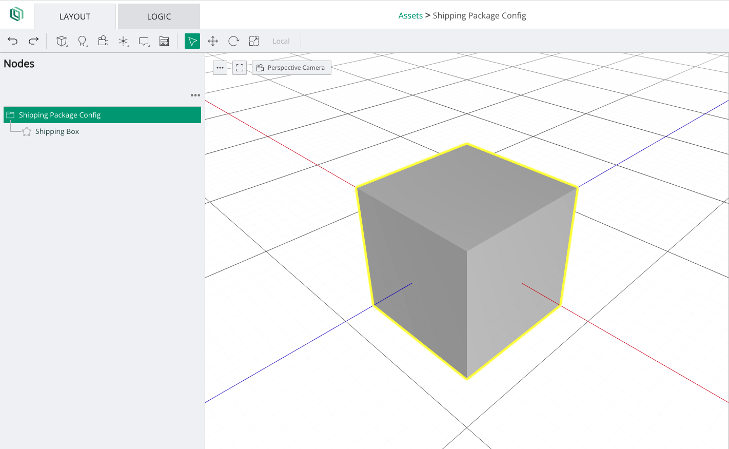The image size is (729, 449).
Task: Switch to the LOGIC tab
Action: (159, 16)
